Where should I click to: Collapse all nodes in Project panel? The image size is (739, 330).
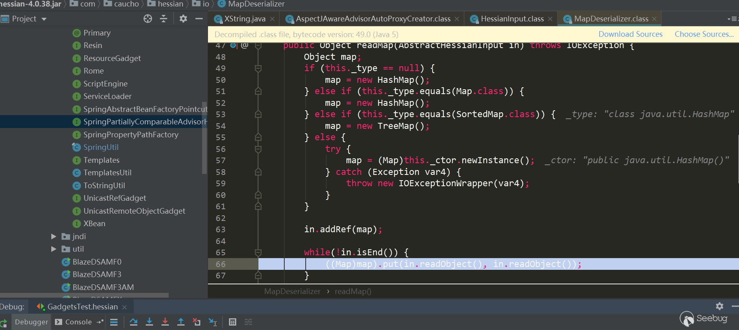tap(164, 19)
